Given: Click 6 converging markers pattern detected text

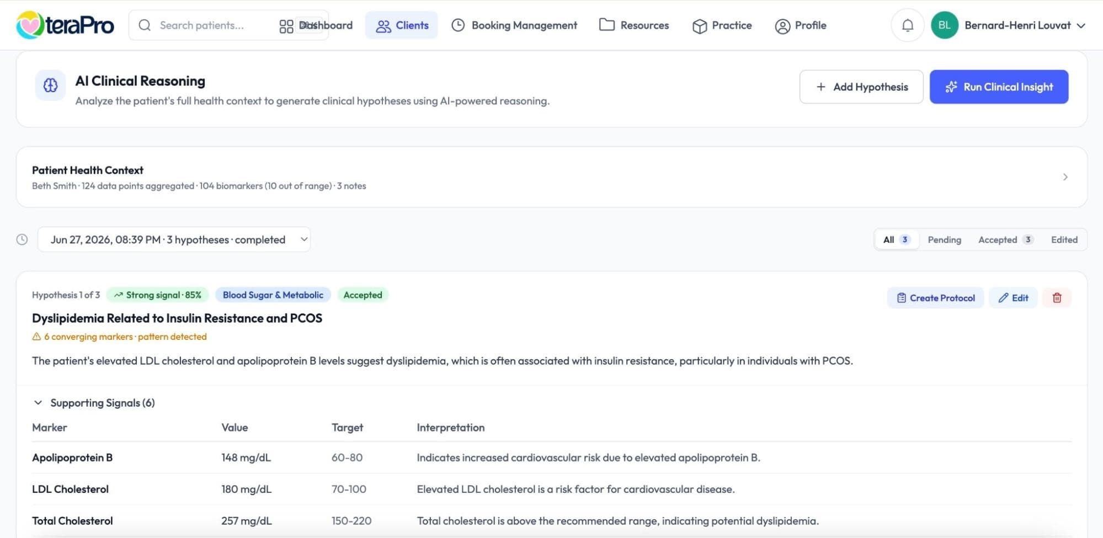Looking at the screenshot, I should coord(125,337).
